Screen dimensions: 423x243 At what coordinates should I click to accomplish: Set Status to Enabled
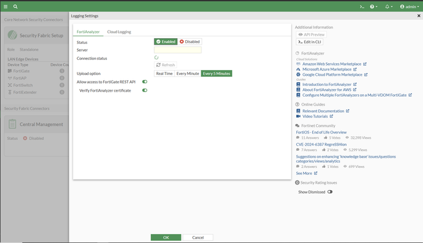166,41
